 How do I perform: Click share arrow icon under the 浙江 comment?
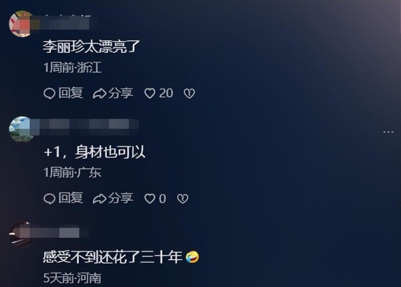coord(100,94)
